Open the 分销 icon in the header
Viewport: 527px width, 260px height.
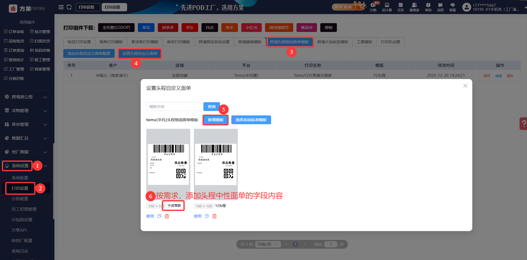[x=373, y=7]
